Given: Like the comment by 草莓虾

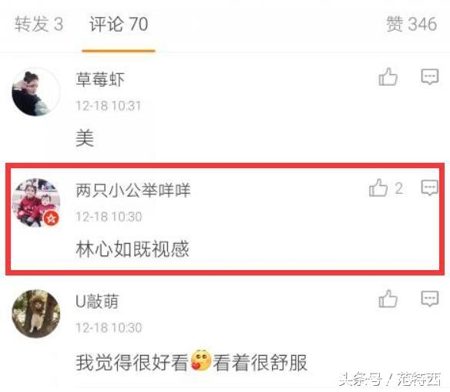Looking at the screenshot, I should tap(388, 76).
